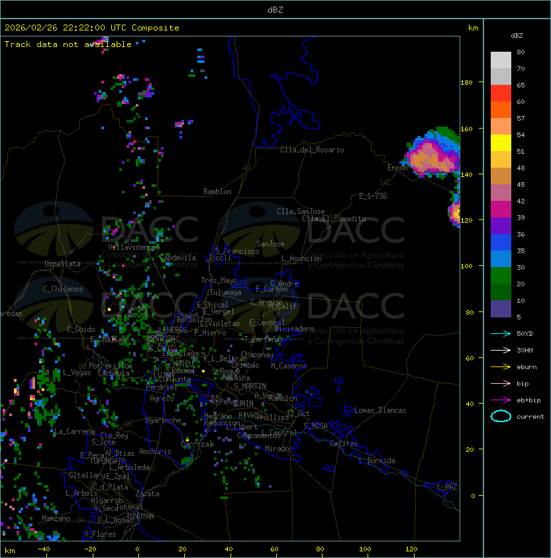
Task: Pick the green 20-30 dBZ swatch
Action: (501, 276)
